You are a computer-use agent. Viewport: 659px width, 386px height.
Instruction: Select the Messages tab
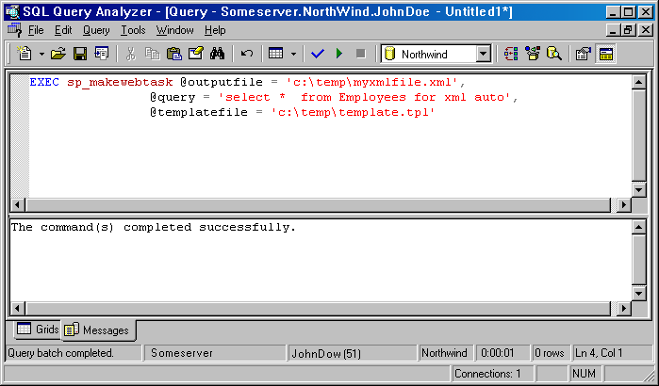tap(98, 330)
